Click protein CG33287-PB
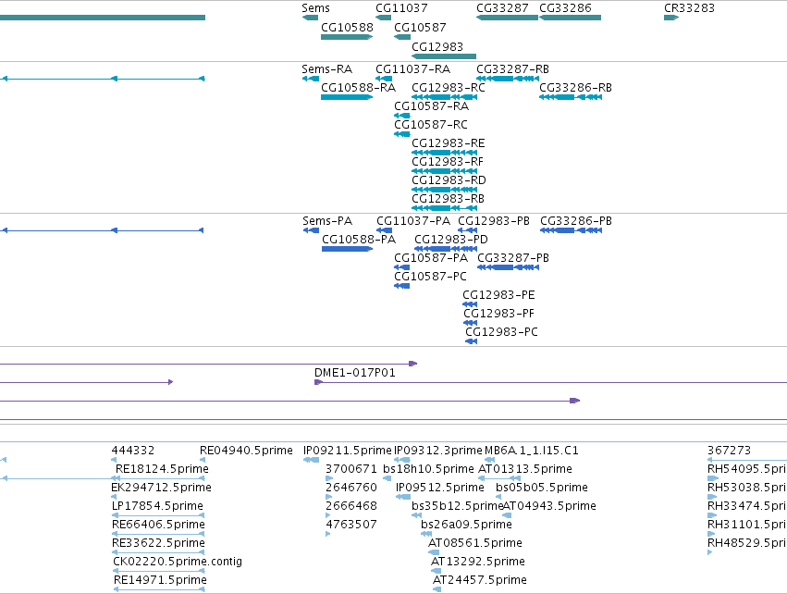 pyautogui.click(x=508, y=267)
